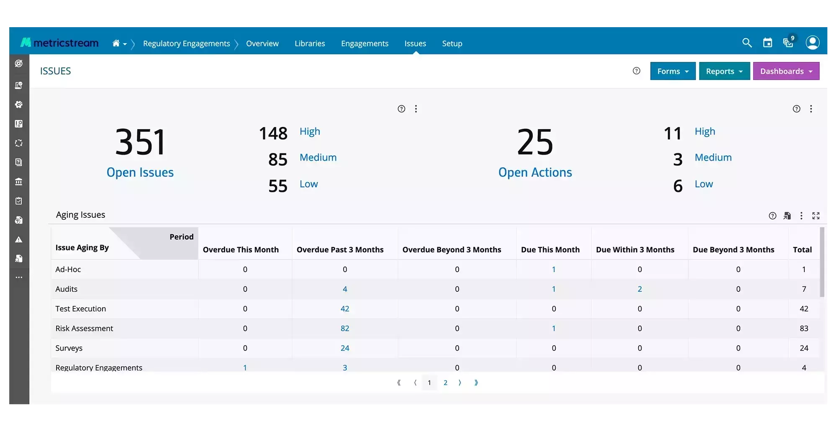Image resolution: width=837 pixels, height=431 pixels.
Task: Select the Total column header
Action: tap(802, 250)
